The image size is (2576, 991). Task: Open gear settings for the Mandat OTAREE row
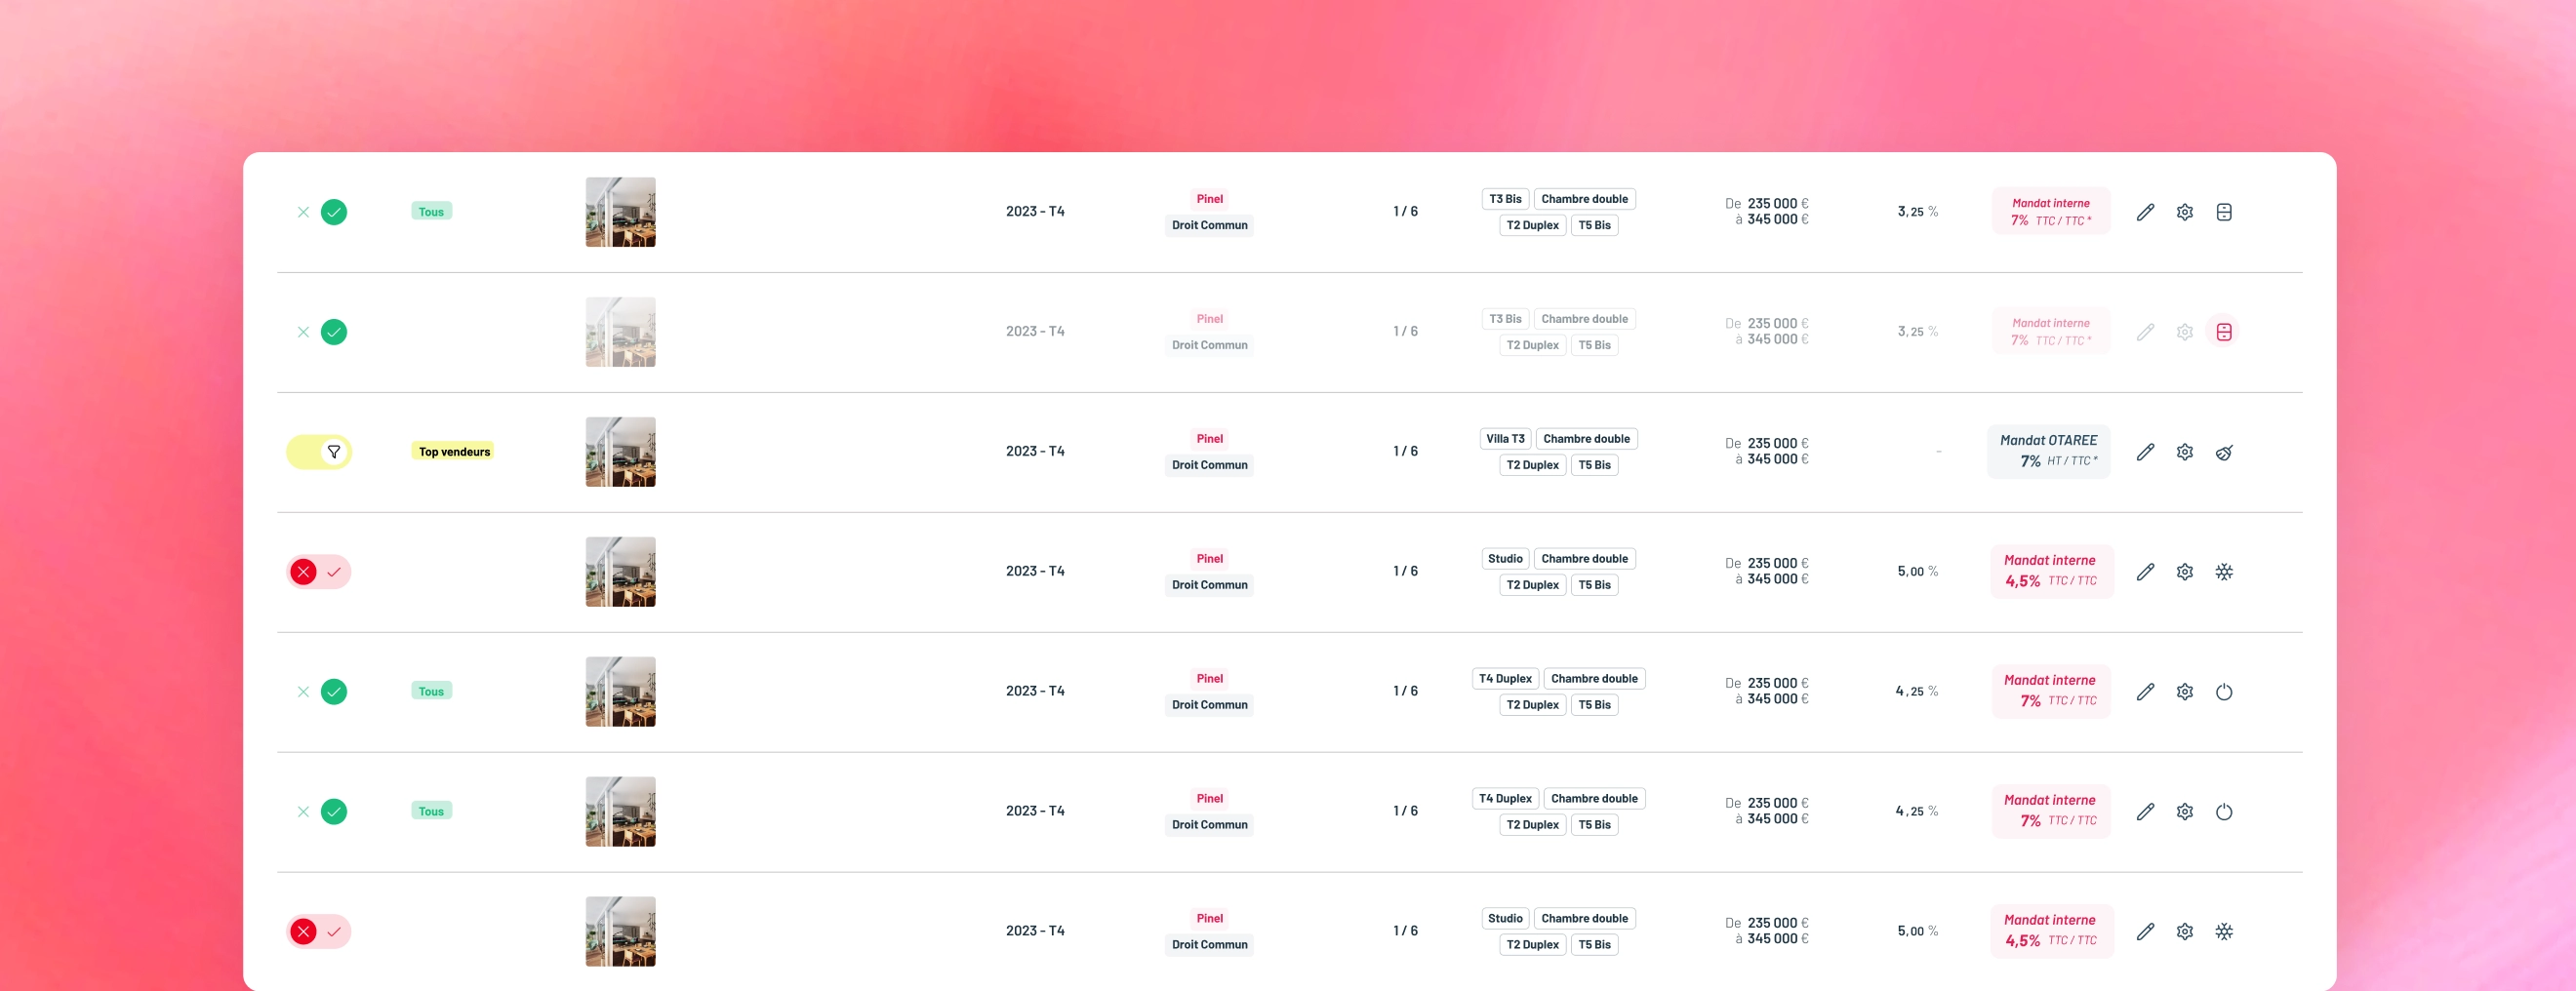pyautogui.click(x=2185, y=452)
